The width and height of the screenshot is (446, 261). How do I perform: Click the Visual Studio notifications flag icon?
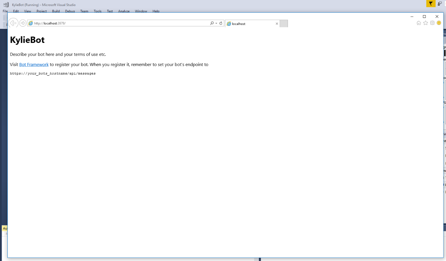click(x=431, y=4)
